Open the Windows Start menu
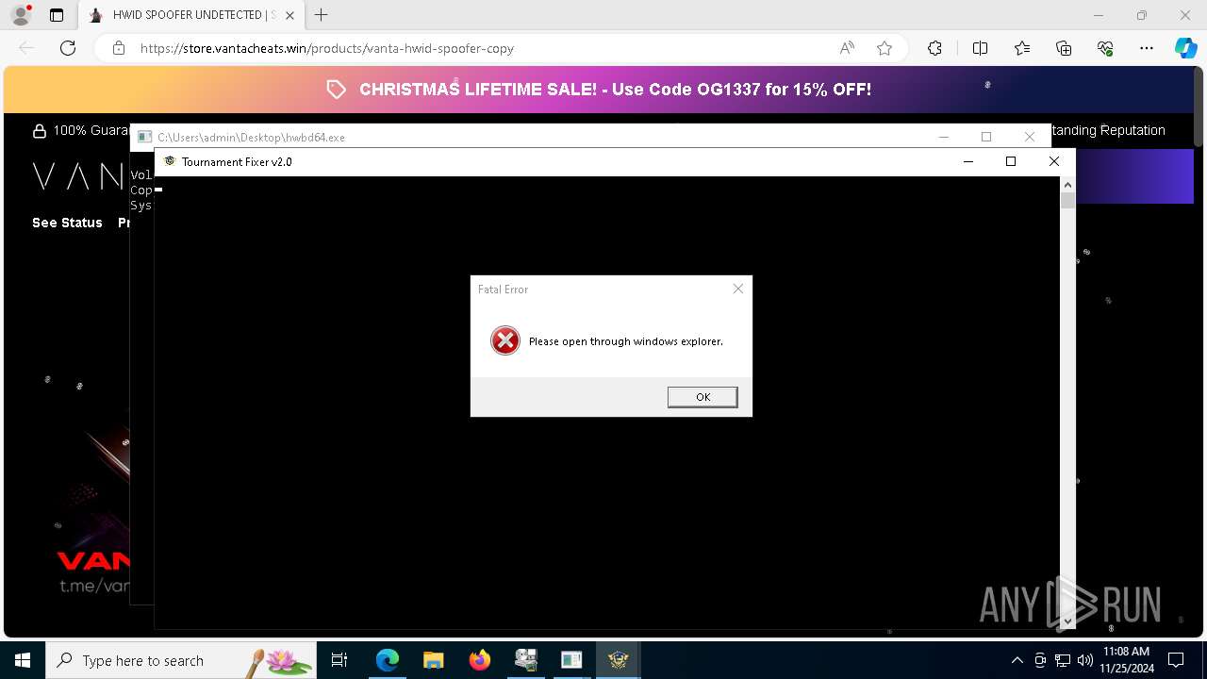 [x=23, y=660]
